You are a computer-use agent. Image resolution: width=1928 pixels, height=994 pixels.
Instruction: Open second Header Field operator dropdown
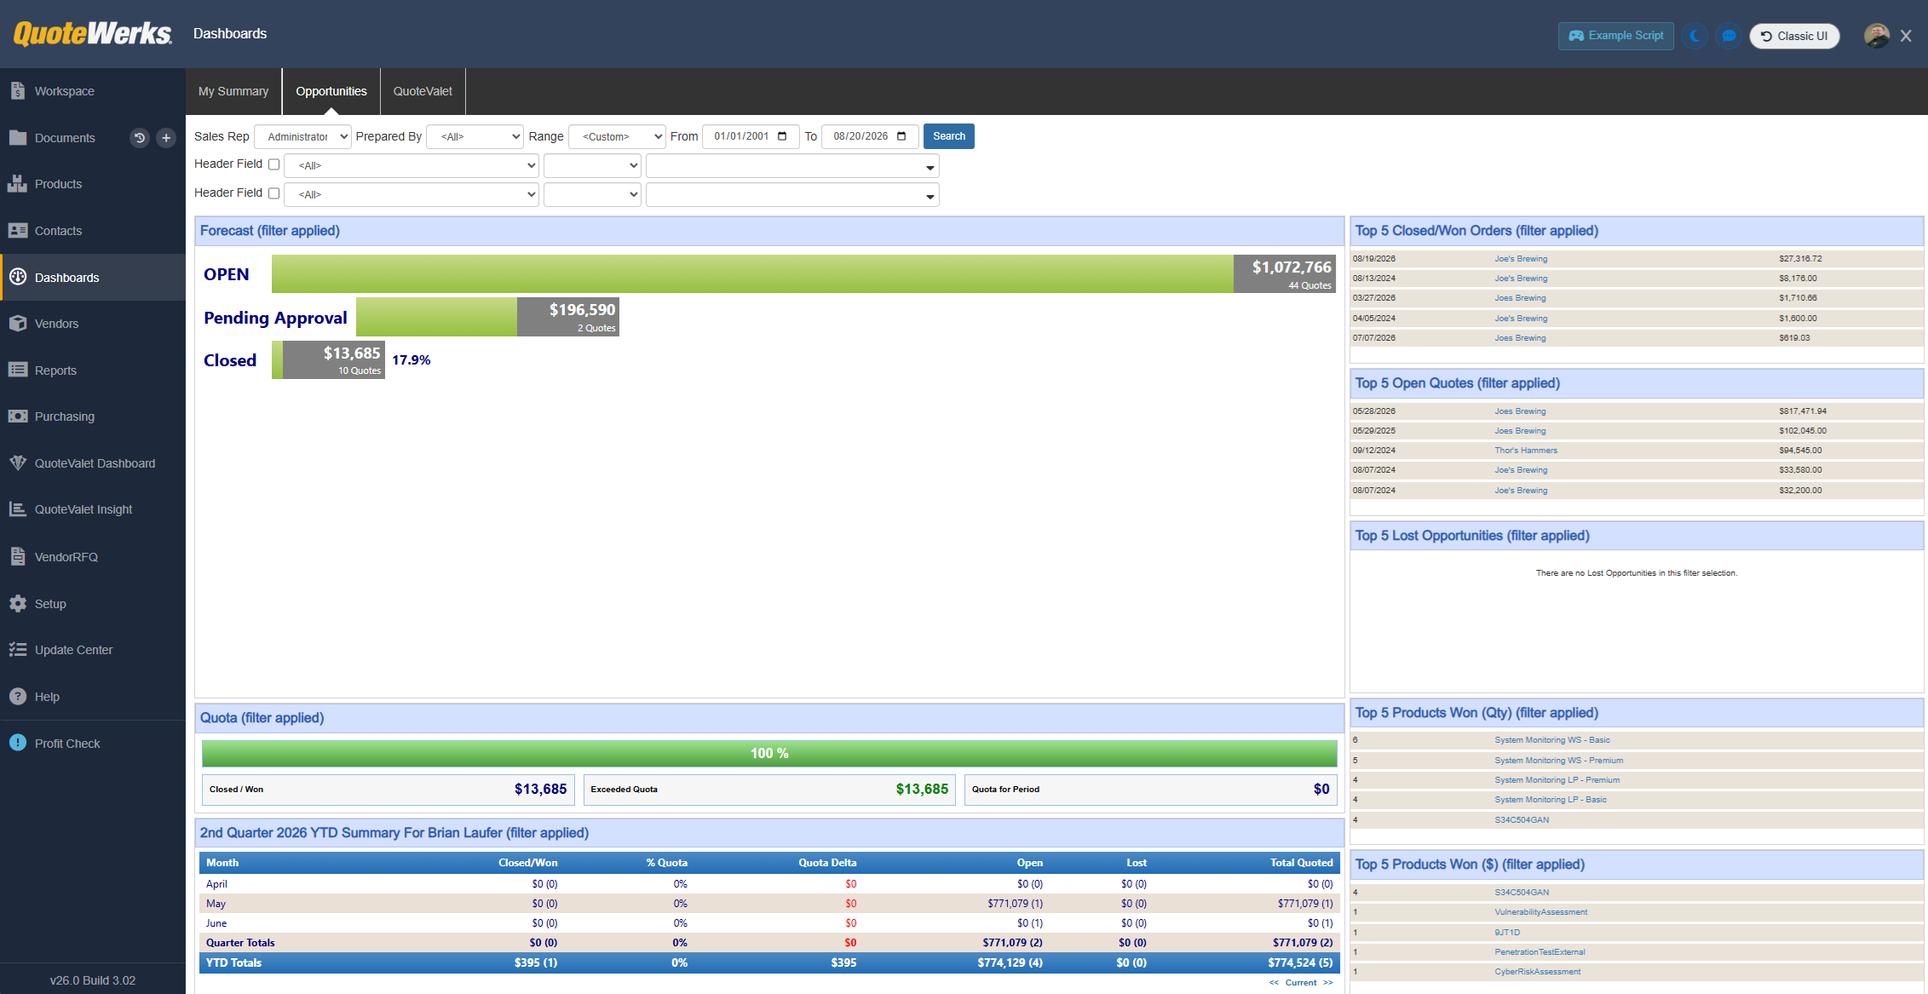pos(592,194)
